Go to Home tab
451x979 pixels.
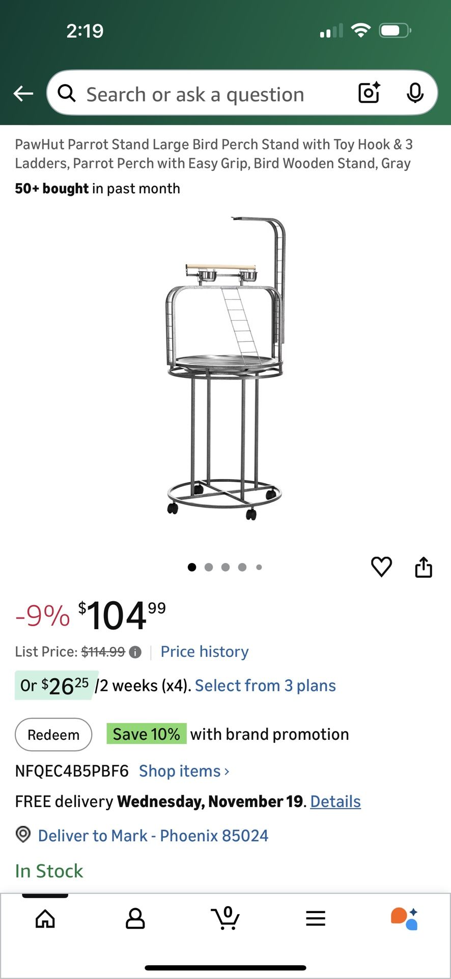click(45, 919)
